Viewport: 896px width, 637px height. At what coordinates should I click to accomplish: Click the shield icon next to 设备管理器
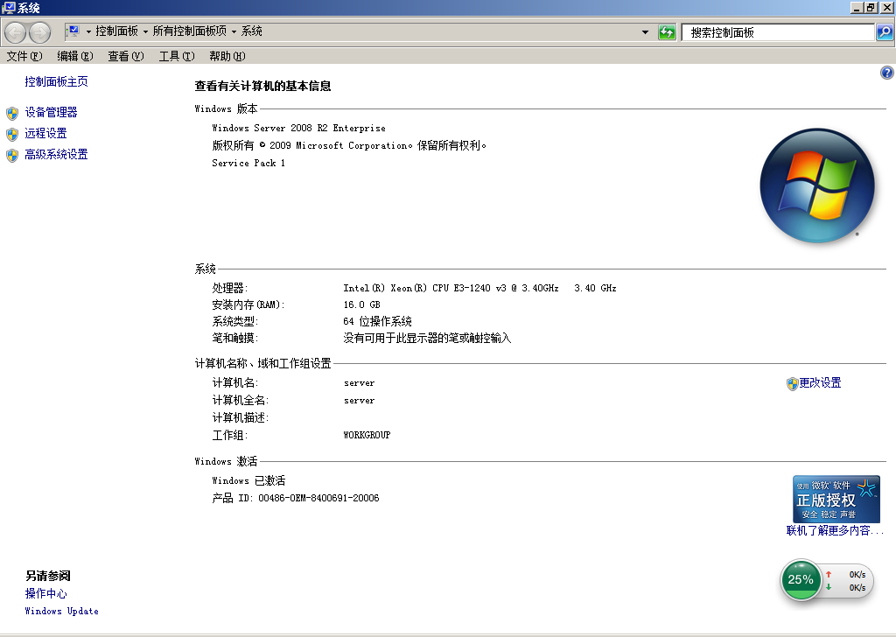pos(11,113)
